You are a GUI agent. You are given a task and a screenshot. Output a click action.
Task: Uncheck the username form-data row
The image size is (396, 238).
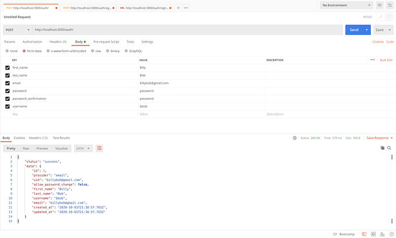[8, 107]
